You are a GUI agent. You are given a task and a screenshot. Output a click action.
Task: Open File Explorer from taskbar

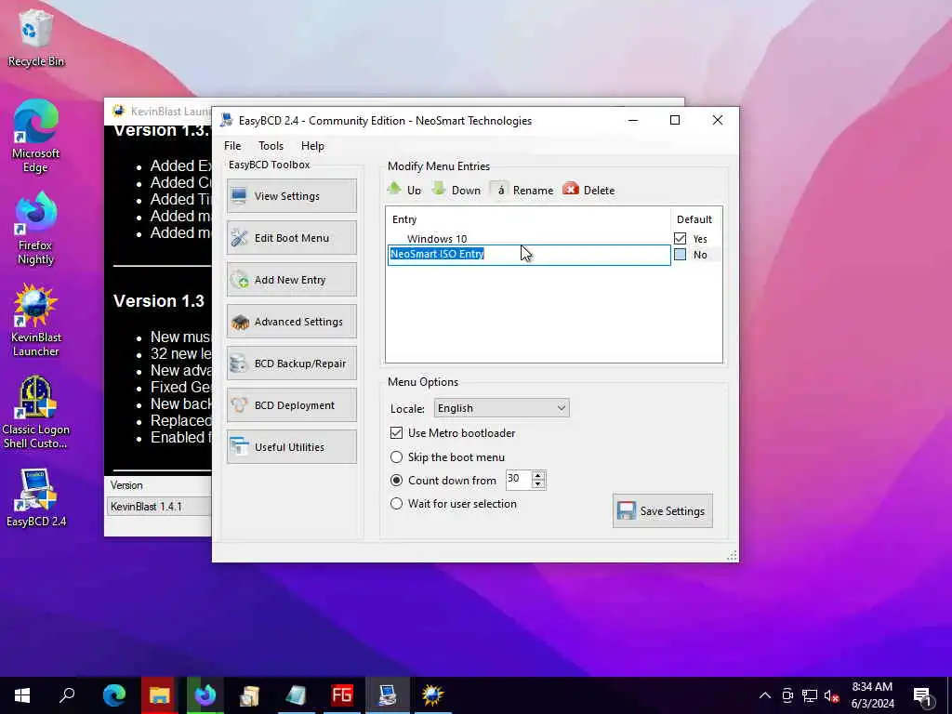coord(159,695)
